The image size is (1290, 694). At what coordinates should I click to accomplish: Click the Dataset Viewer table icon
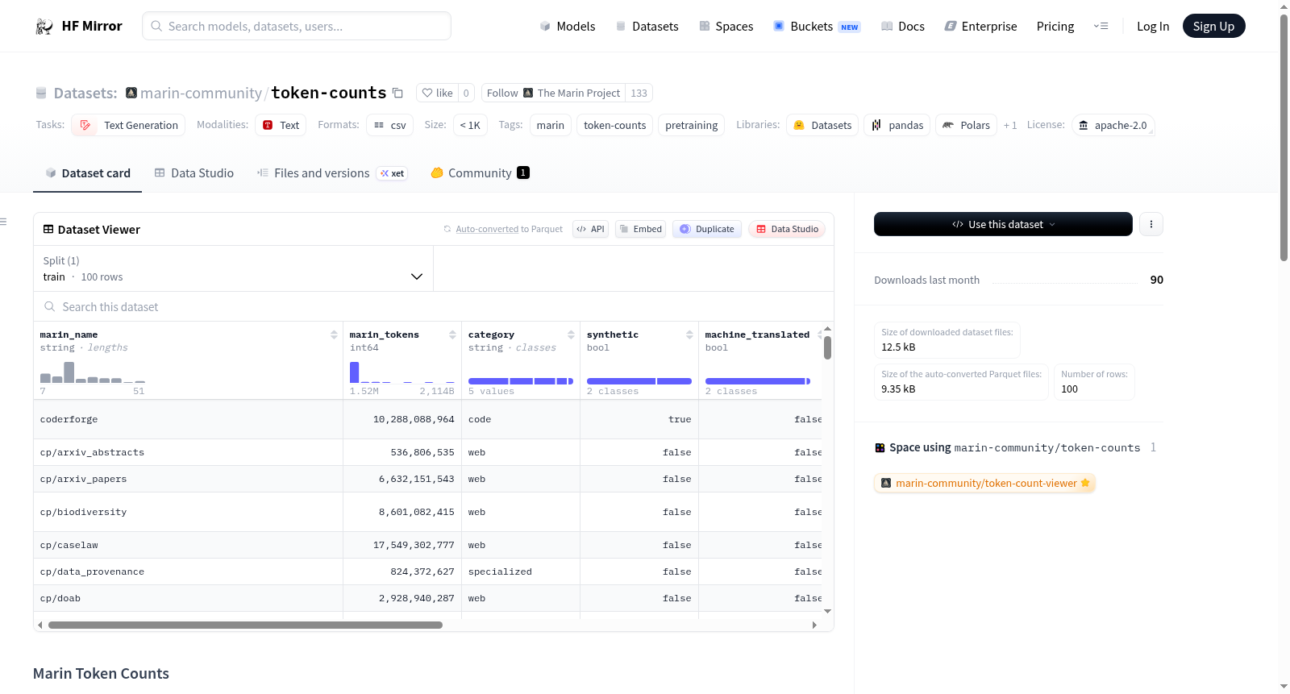[x=48, y=229]
